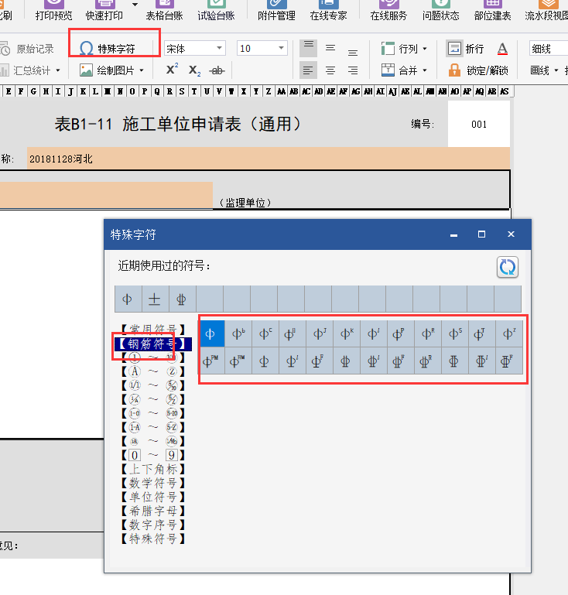
Task: Open 表格台账 table ledger
Action: [x=164, y=11]
